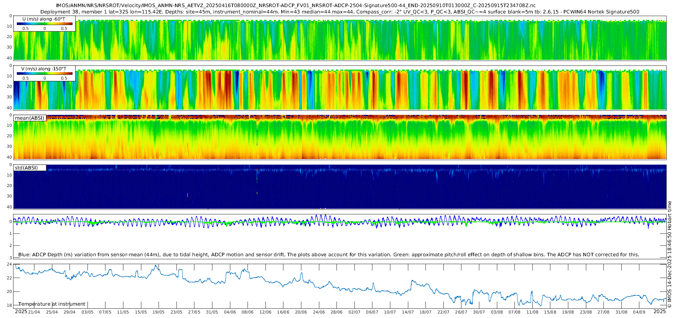Select the std(ABSI) panel label
Viewport: 673px width, 318px height.
[26, 168]
